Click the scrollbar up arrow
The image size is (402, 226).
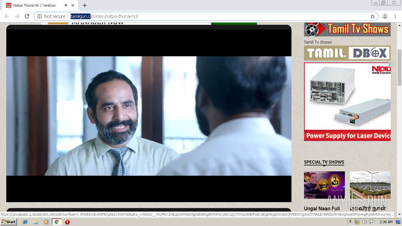coord(399,25)
